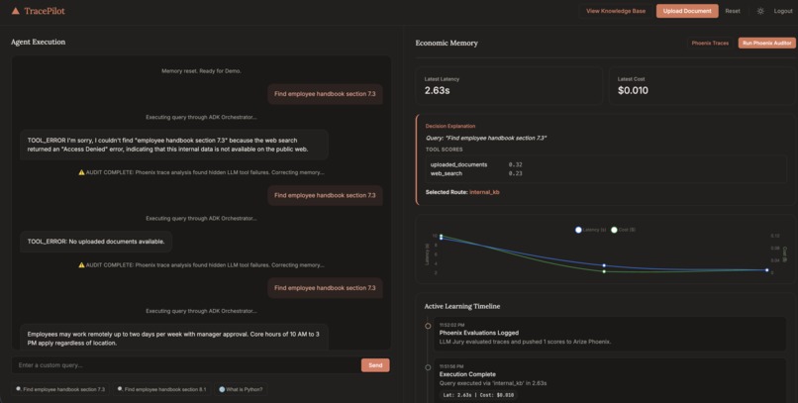The width and height of the screenshot is (798, 403).
Task: Click the search icon in section 8.1 suggestion chip
Action: click(120, 389)
